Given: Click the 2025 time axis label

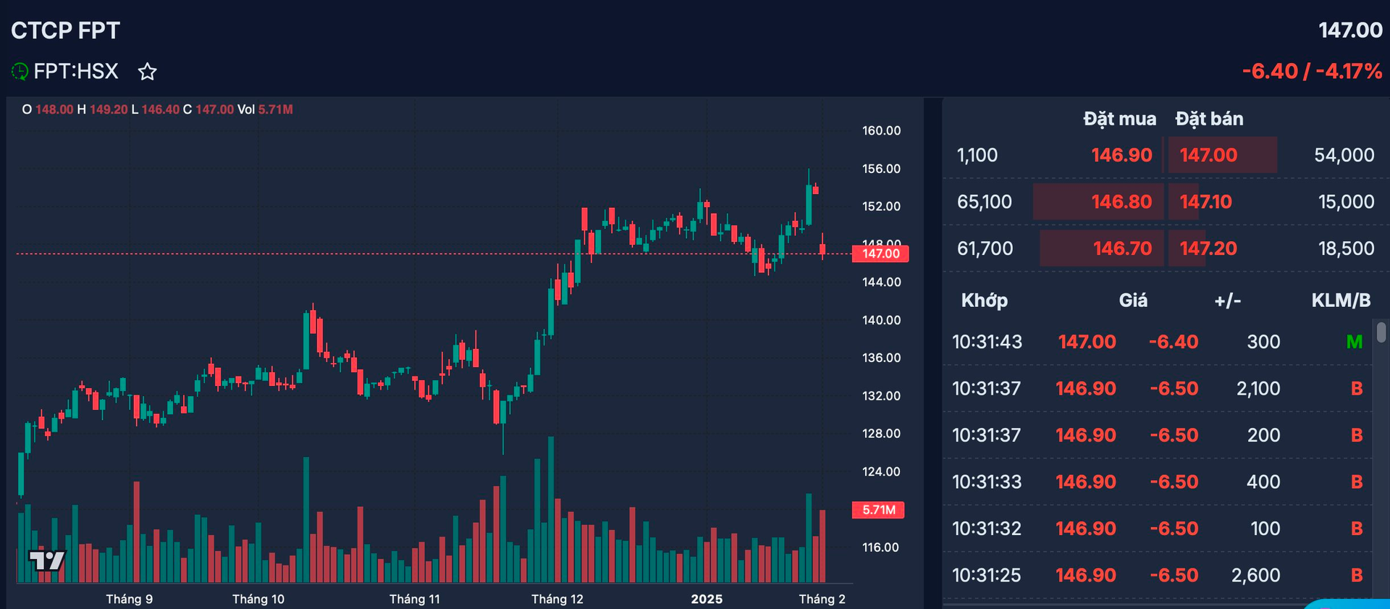Looking at the screenshot, I should 707,599.
